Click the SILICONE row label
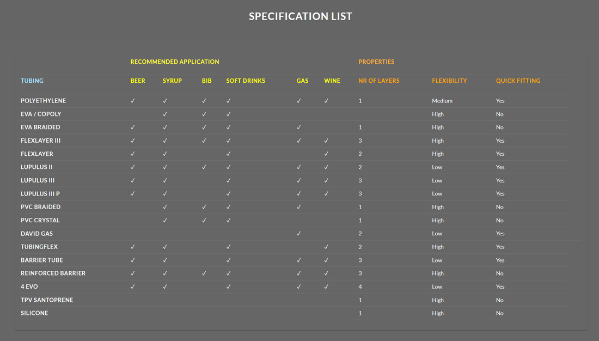The image size is (599, 341). tap(34, 313)
